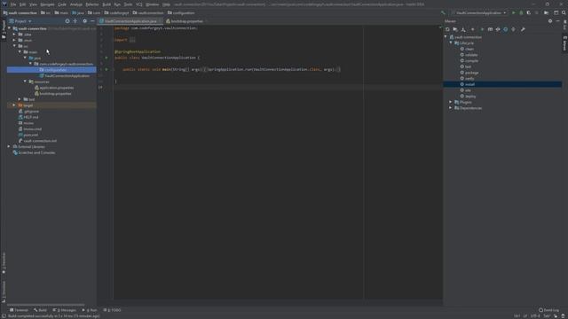Collapse the src folder in Project tree
This screenshot has width=568, height=319.
click(14, 46)
